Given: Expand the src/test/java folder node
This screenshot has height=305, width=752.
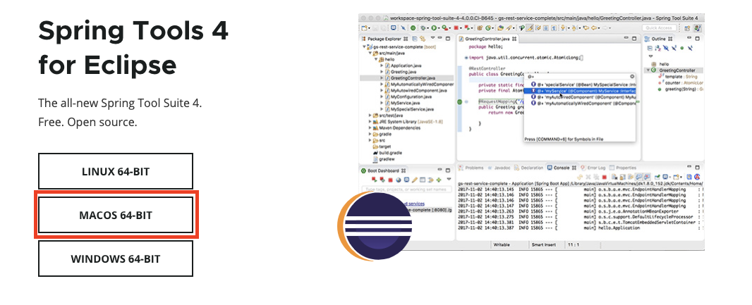Looking at the screenshot, I should pos(370,116).
